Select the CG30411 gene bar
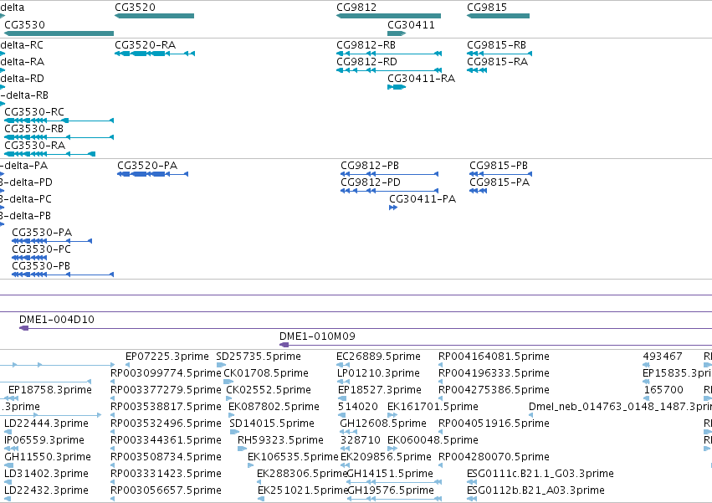712x503 pixels. click(x=397, y=33)
